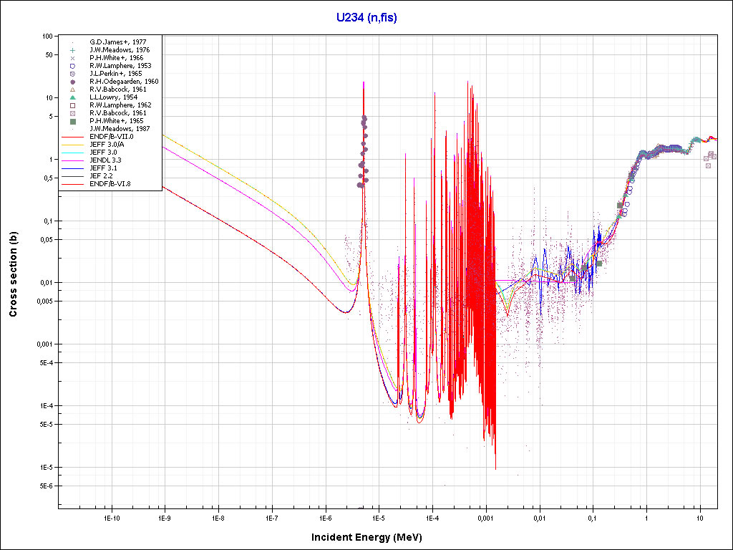Select the Incident Energy (MeV) axis label
733x550 pixels.
click(x=372, y=537)
